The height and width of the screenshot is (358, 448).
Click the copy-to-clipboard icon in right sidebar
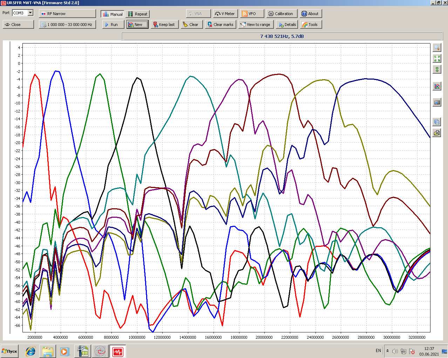pos(437,122)
